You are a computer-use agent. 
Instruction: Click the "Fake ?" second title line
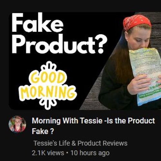(x=43, y=131)
